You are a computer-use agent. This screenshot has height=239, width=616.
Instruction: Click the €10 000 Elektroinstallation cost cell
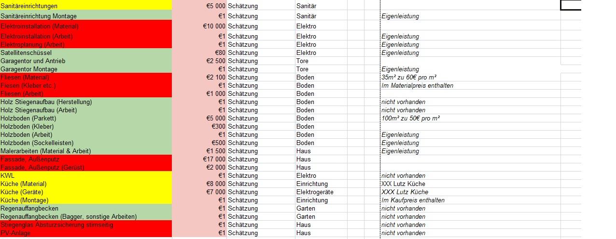[x=199, y=26]
